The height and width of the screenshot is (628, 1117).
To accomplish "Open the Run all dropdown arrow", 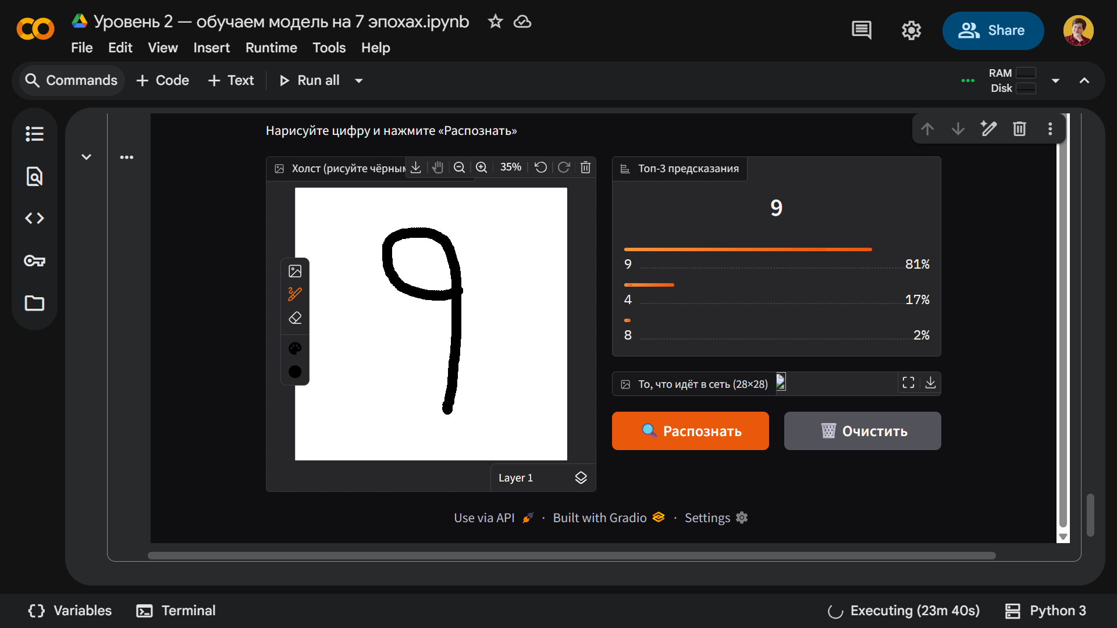I will [358, 81].
